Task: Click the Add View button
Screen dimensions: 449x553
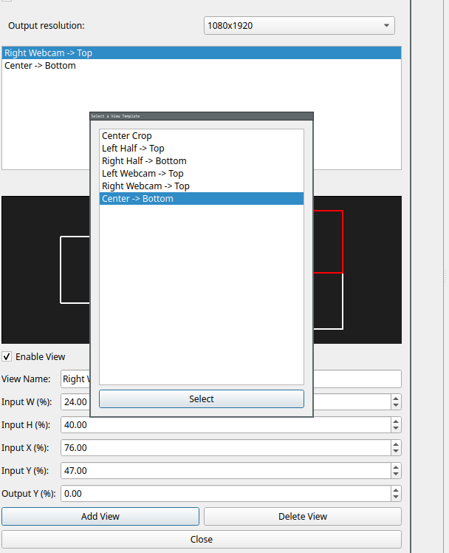Action: click(100, 517)
